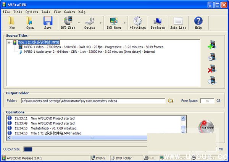This screenshot has height=162, width=229.
Task: Click the Output Size progress bar
Action: 85,149
